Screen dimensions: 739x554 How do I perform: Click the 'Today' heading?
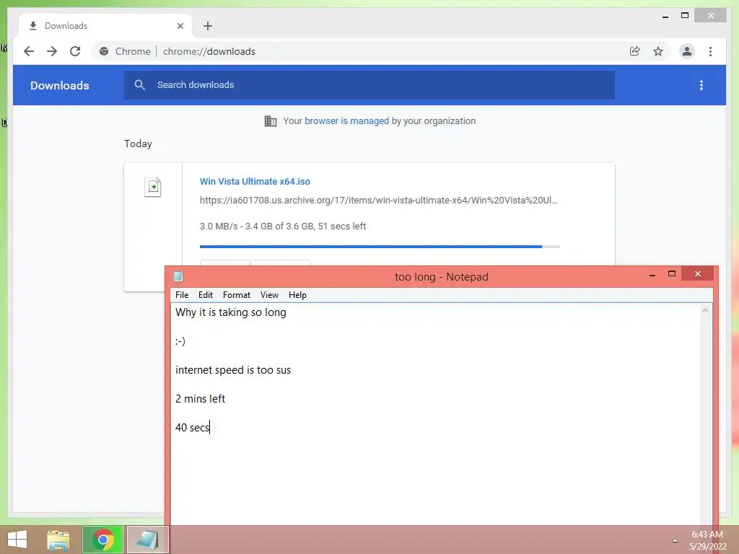(x=138, y=144)
